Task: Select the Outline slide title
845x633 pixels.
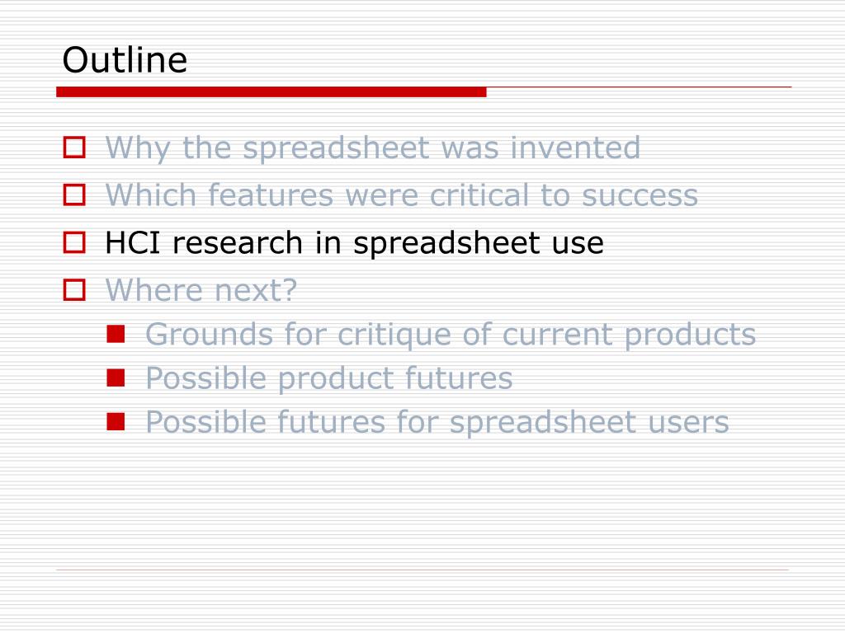Action: 125,59
